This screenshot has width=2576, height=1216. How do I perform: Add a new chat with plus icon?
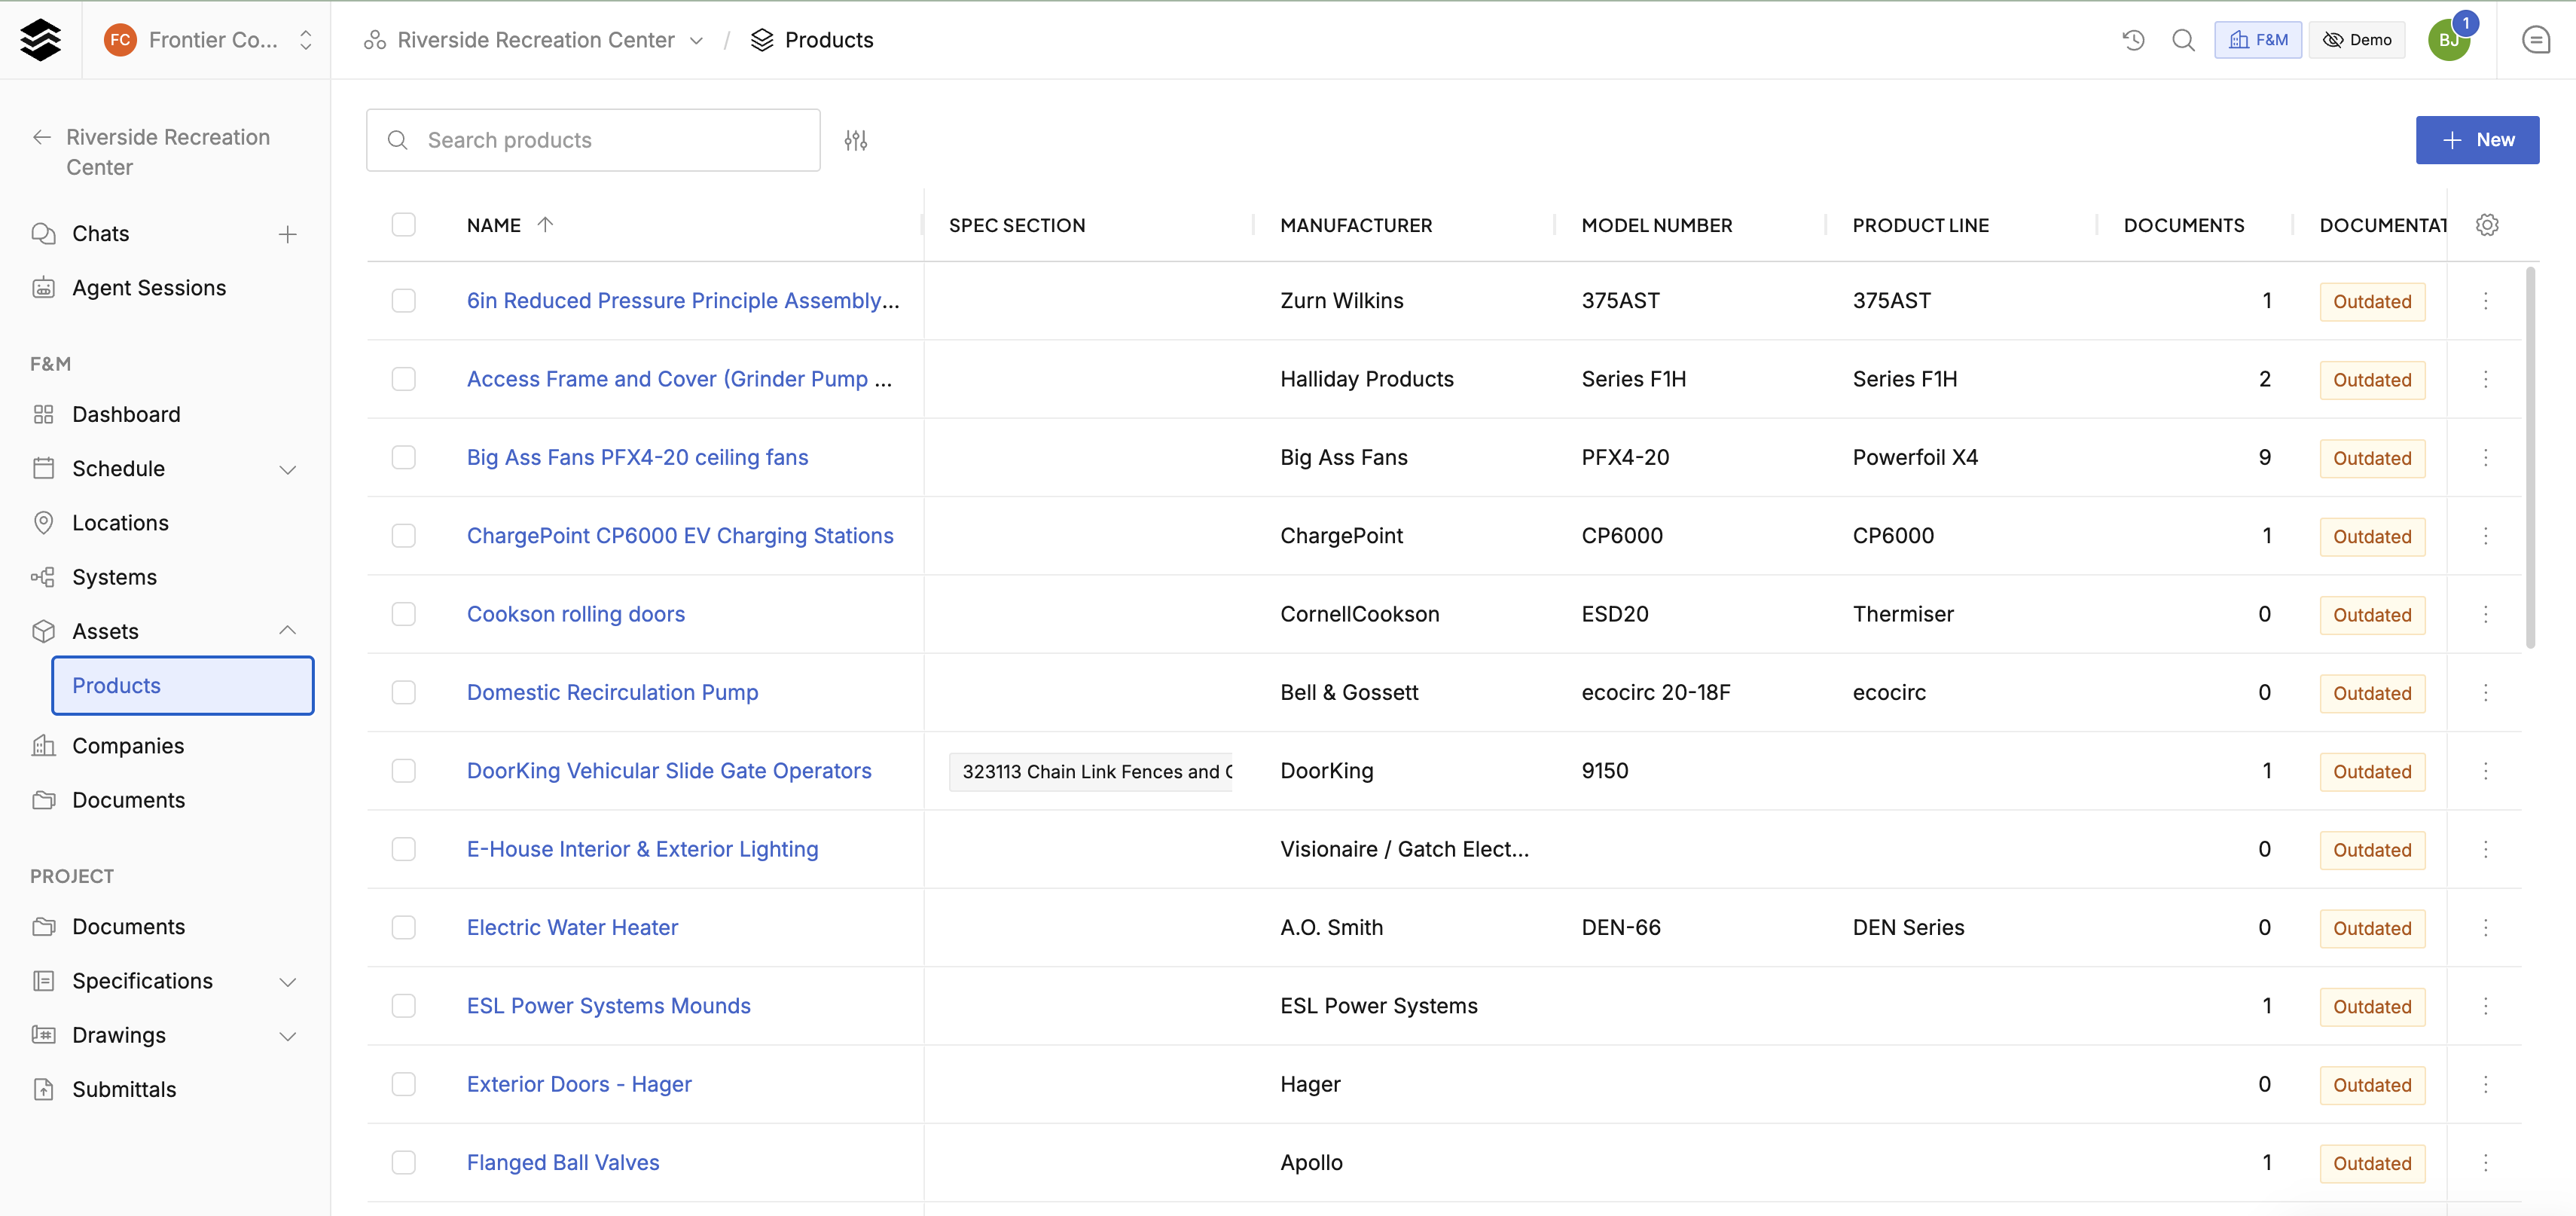[287, 234]
